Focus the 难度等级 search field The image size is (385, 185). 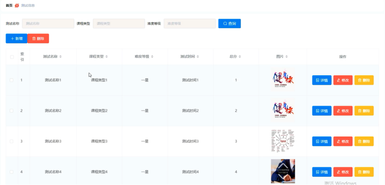[x=190, y=24]
